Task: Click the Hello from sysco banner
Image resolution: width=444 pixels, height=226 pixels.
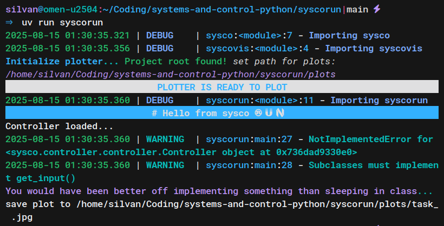Action: pos(222,113)
